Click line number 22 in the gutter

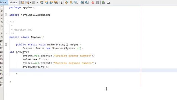click(1, 85)
